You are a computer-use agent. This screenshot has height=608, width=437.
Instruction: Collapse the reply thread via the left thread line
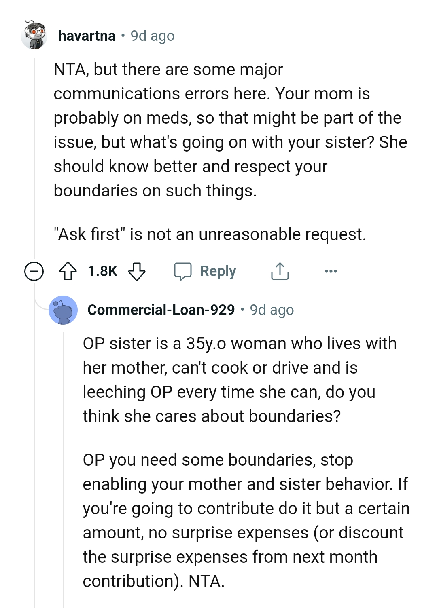pos(65,445)
